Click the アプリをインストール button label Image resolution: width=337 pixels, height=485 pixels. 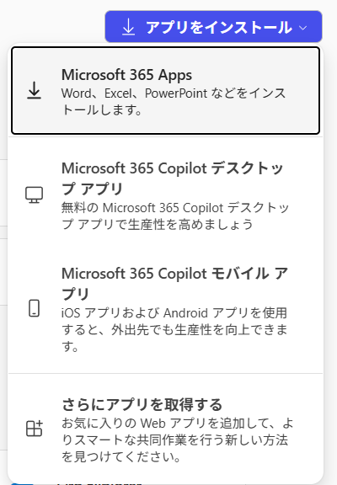pos(218,27)
